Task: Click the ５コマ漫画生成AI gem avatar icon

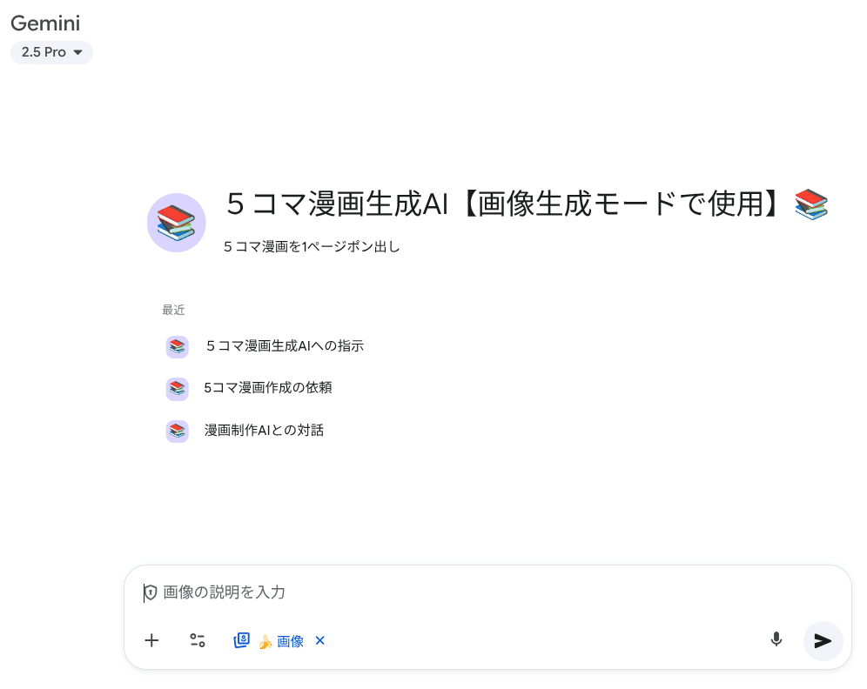Action: (177, 223)
